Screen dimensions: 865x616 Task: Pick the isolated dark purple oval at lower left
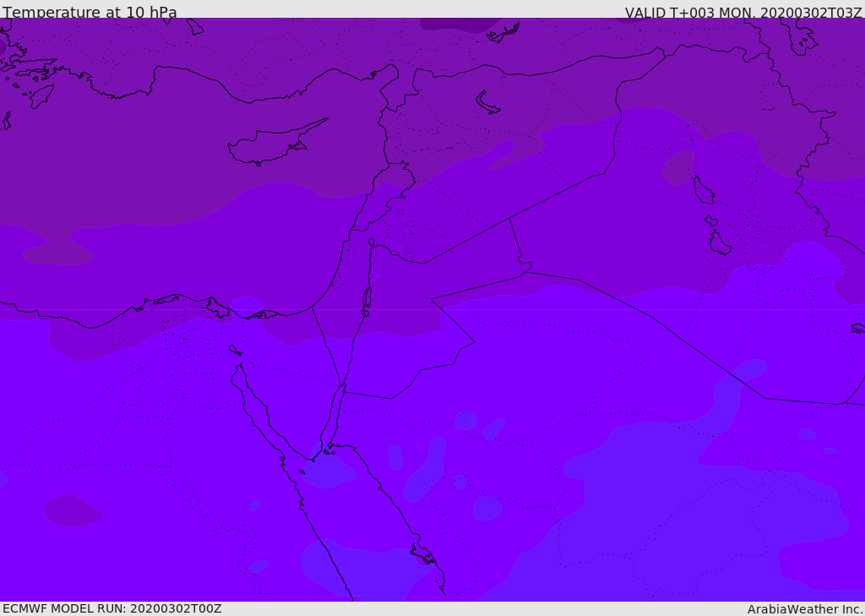(73, 510)
